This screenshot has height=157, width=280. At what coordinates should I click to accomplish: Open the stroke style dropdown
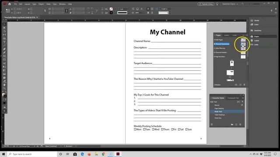click(x=128, y=13)
